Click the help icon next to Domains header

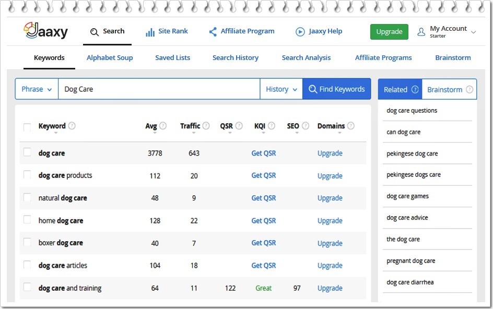pos(351,126)
